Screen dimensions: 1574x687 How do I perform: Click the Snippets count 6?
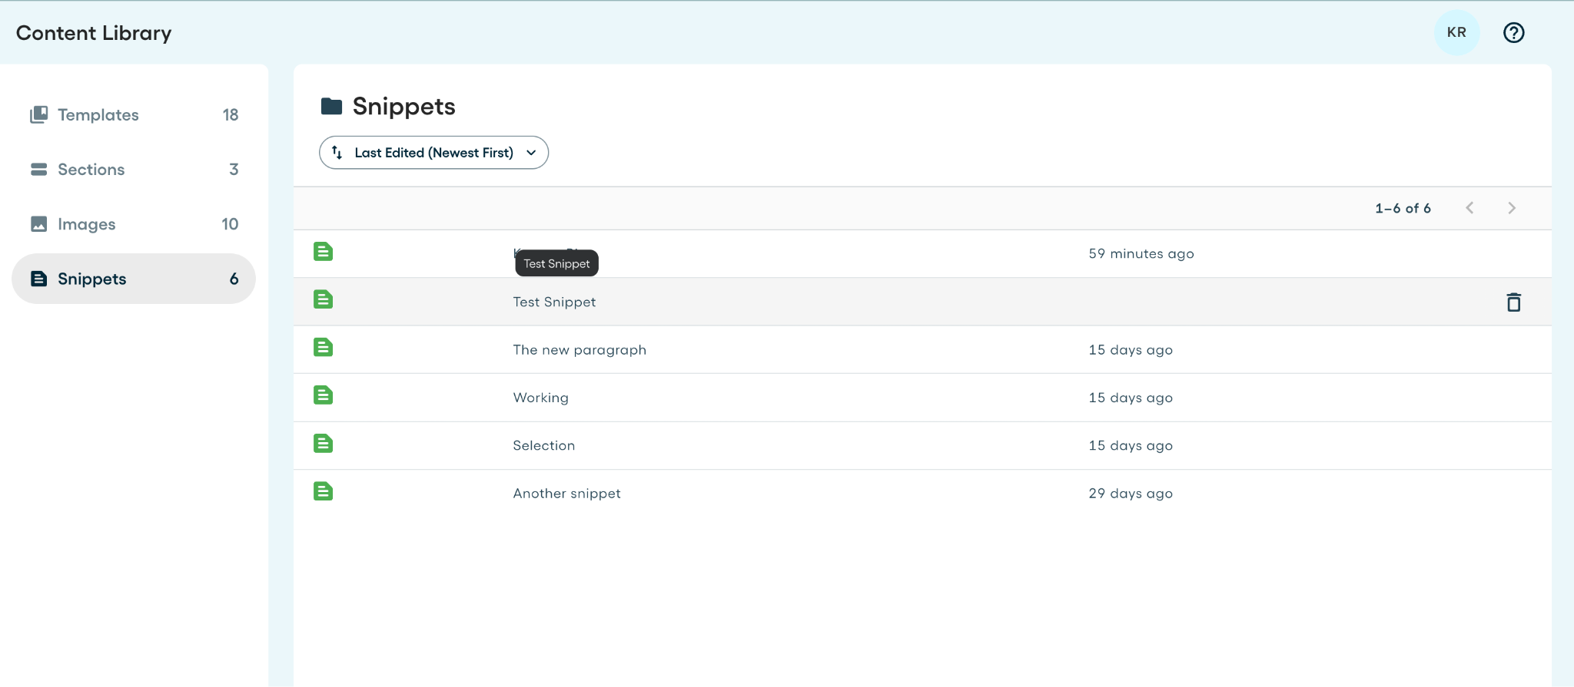[234, 279]
